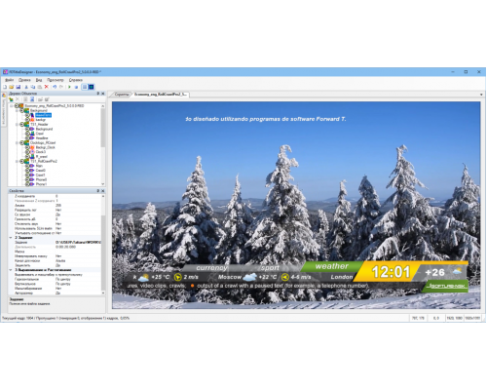
Task: Select the highlighted item under Background group
Action: 43,115
